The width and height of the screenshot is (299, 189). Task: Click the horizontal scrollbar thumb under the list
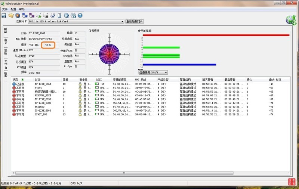point(124,173)
